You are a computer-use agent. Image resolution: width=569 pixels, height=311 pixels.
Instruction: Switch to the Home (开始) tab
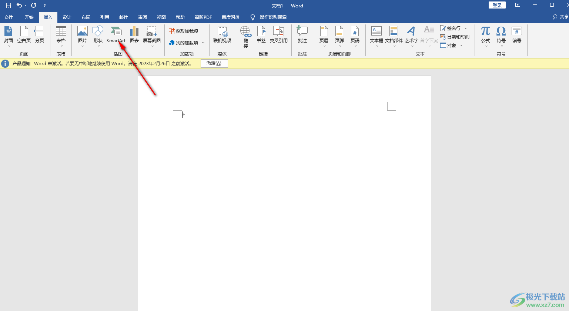pyautogui.click(x=29, y=17)
